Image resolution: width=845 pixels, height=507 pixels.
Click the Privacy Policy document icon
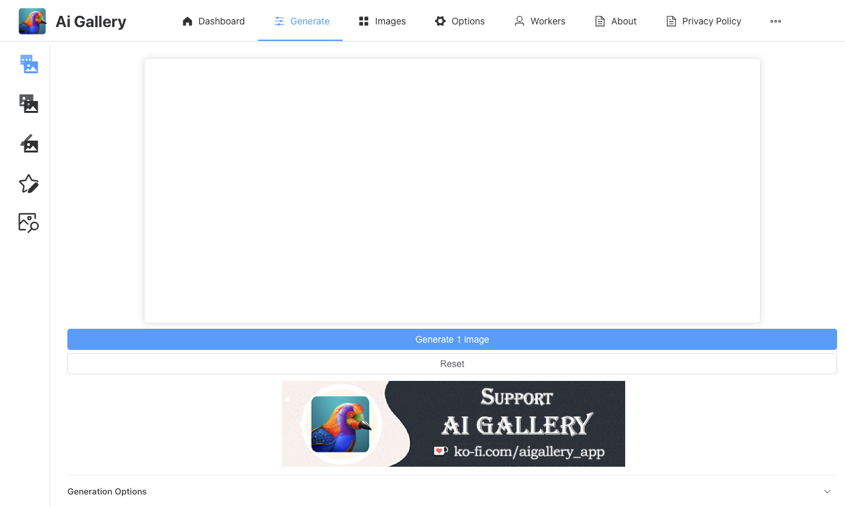tap(671, 21)
